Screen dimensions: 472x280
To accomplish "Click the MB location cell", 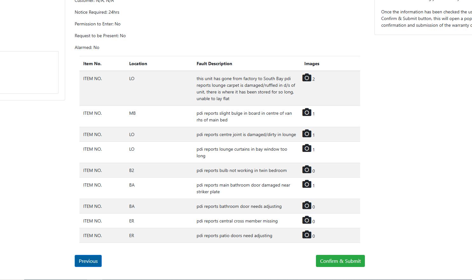I will [132, 113].
